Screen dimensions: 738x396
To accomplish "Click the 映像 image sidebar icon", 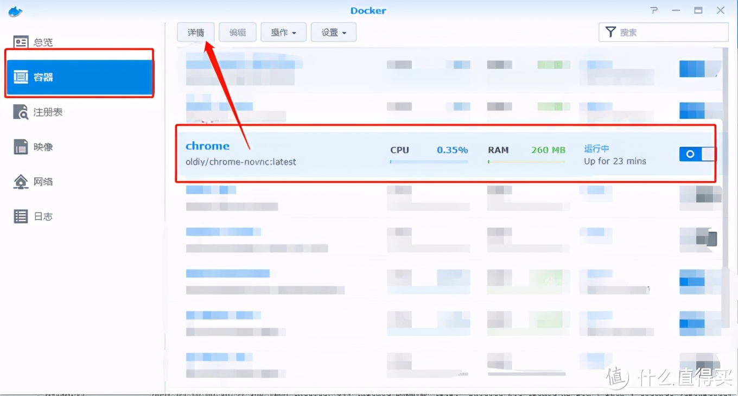I will pyautogui.click(x=21, y=147).
